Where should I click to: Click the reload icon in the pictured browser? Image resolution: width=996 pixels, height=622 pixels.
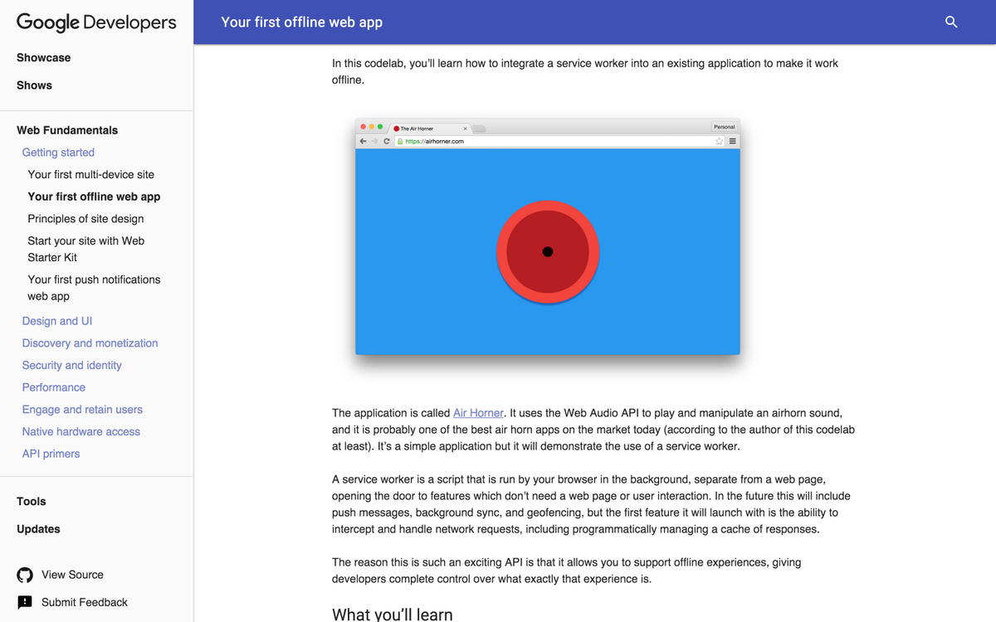point(387,141)
